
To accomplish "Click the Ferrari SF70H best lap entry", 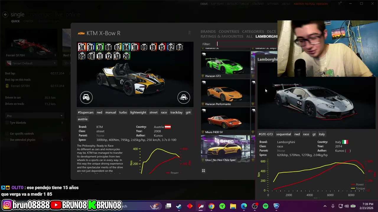I will point(35,86).
